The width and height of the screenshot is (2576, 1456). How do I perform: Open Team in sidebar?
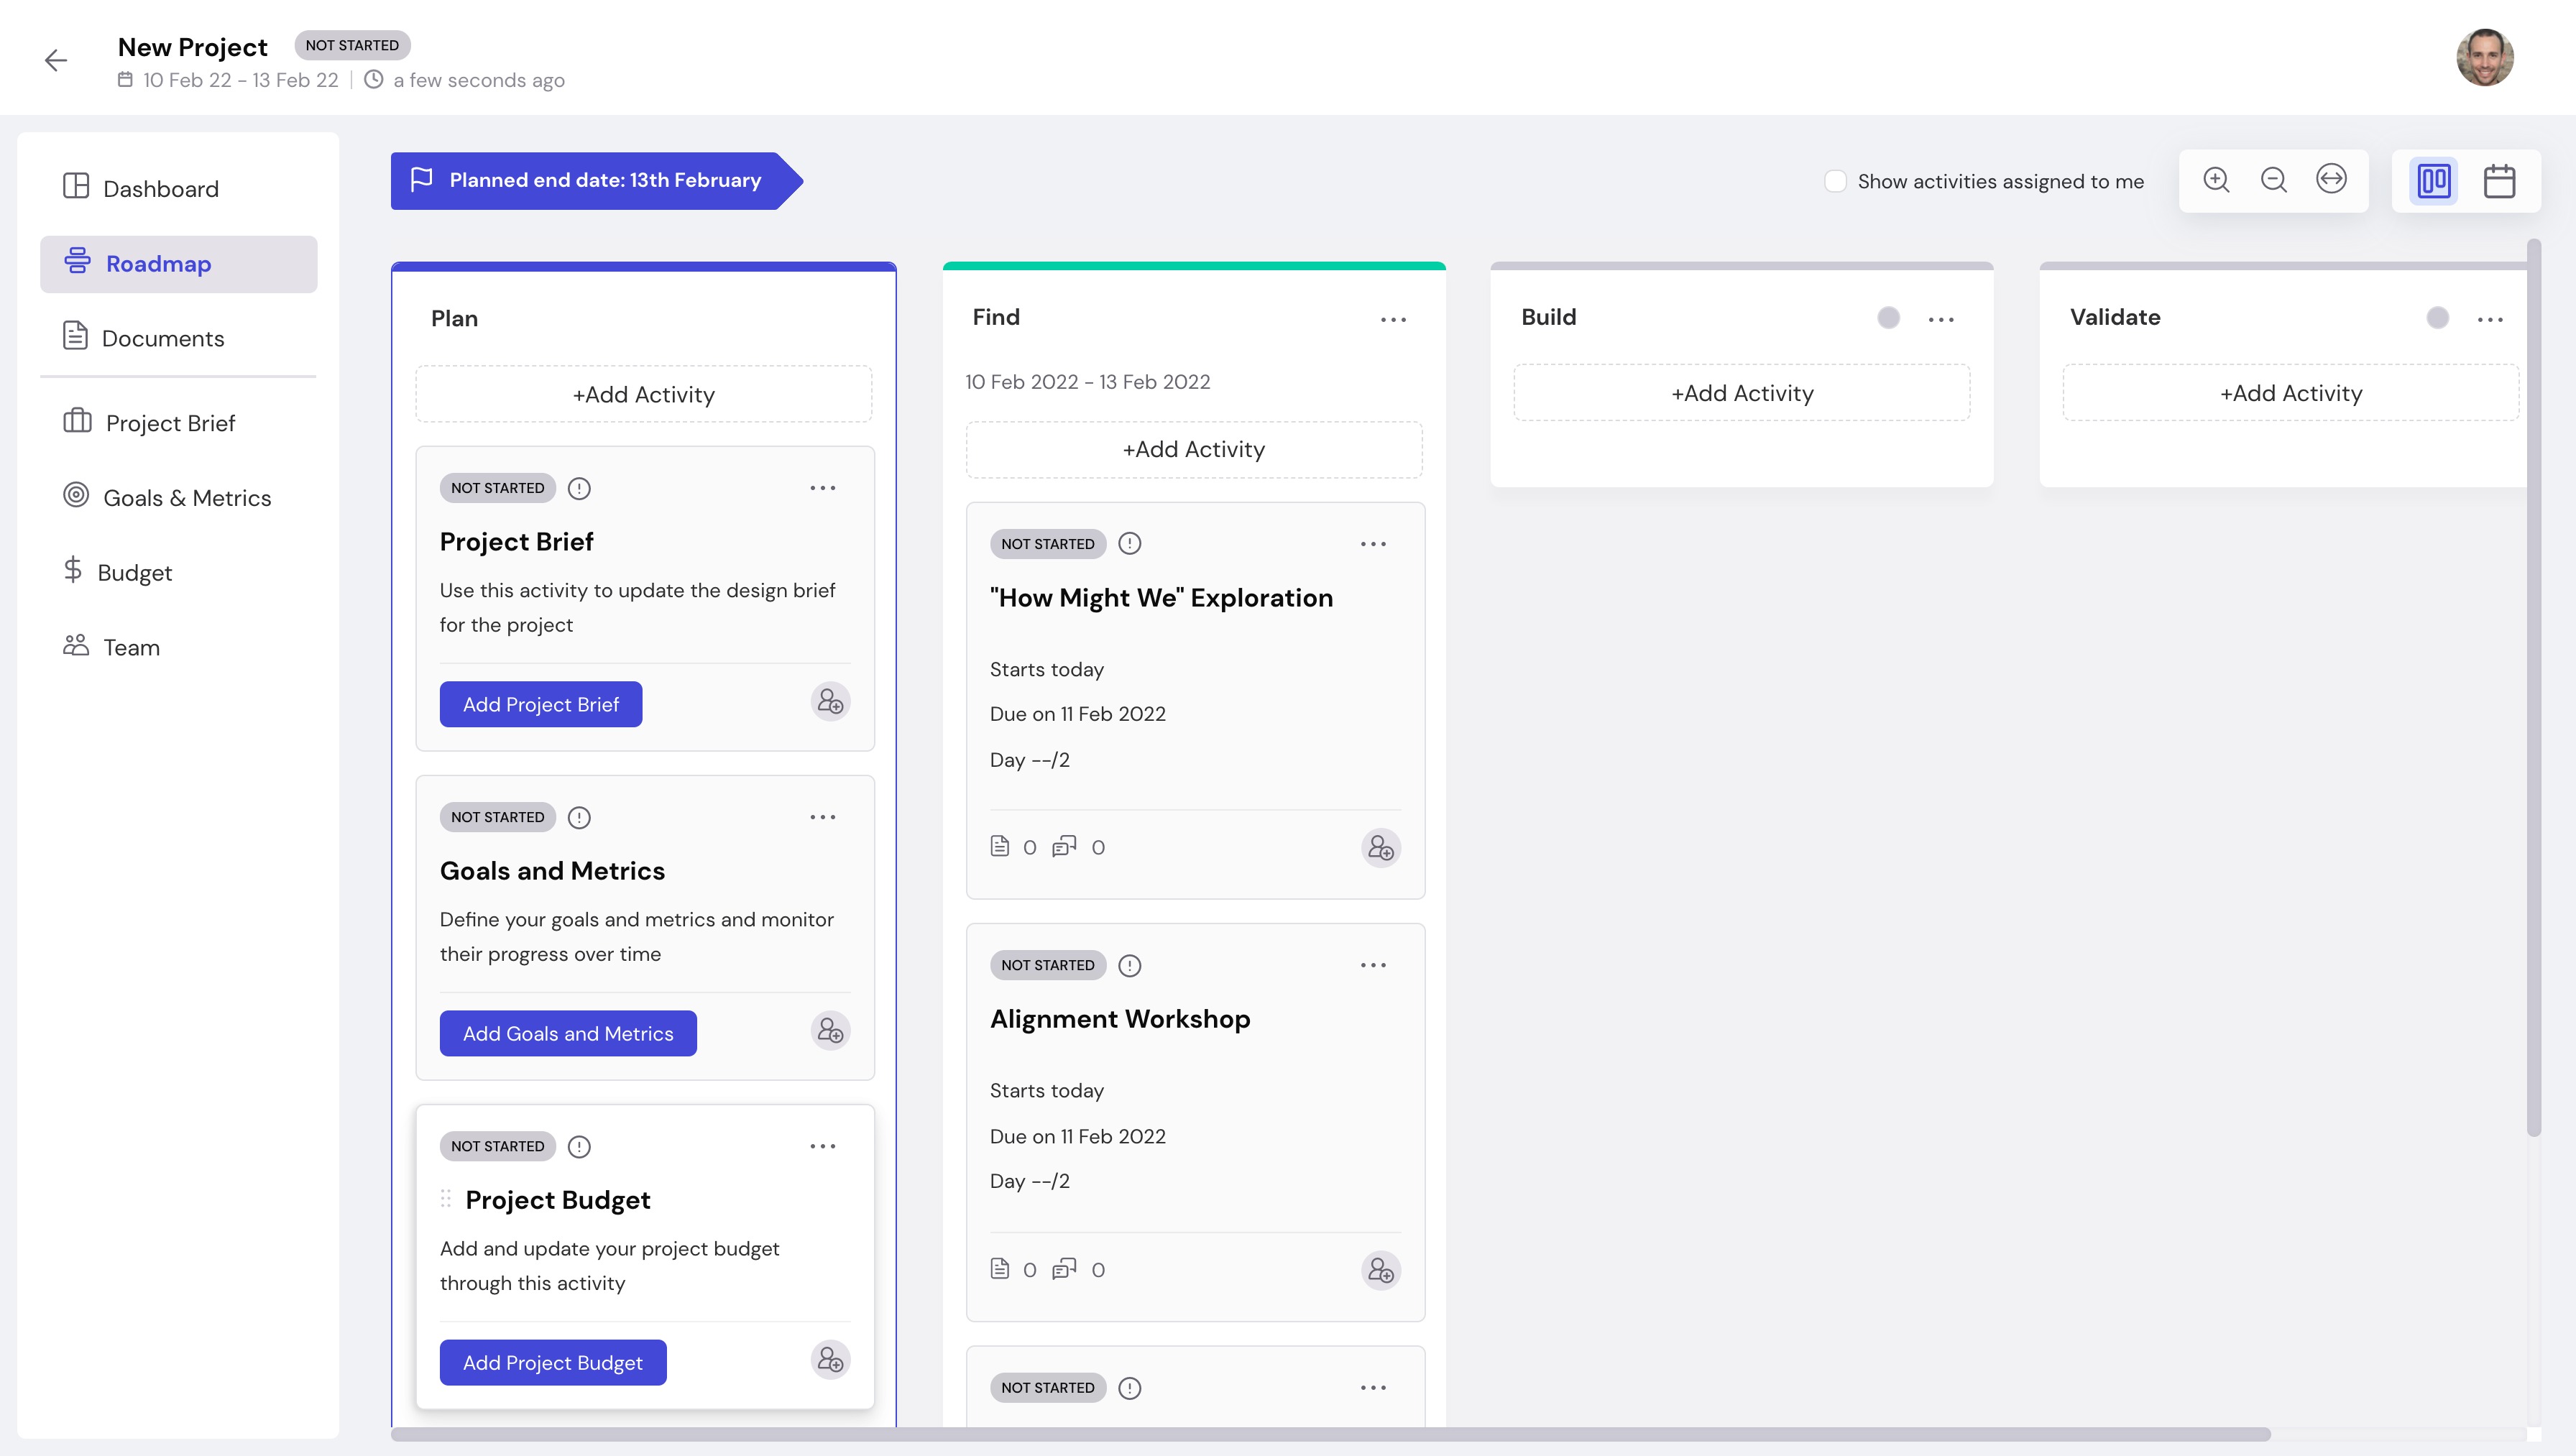pyautogui.click(x=179, y=647)
